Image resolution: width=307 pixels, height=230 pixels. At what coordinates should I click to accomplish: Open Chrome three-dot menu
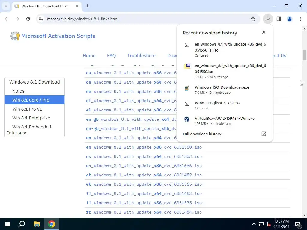coord(300,19)
